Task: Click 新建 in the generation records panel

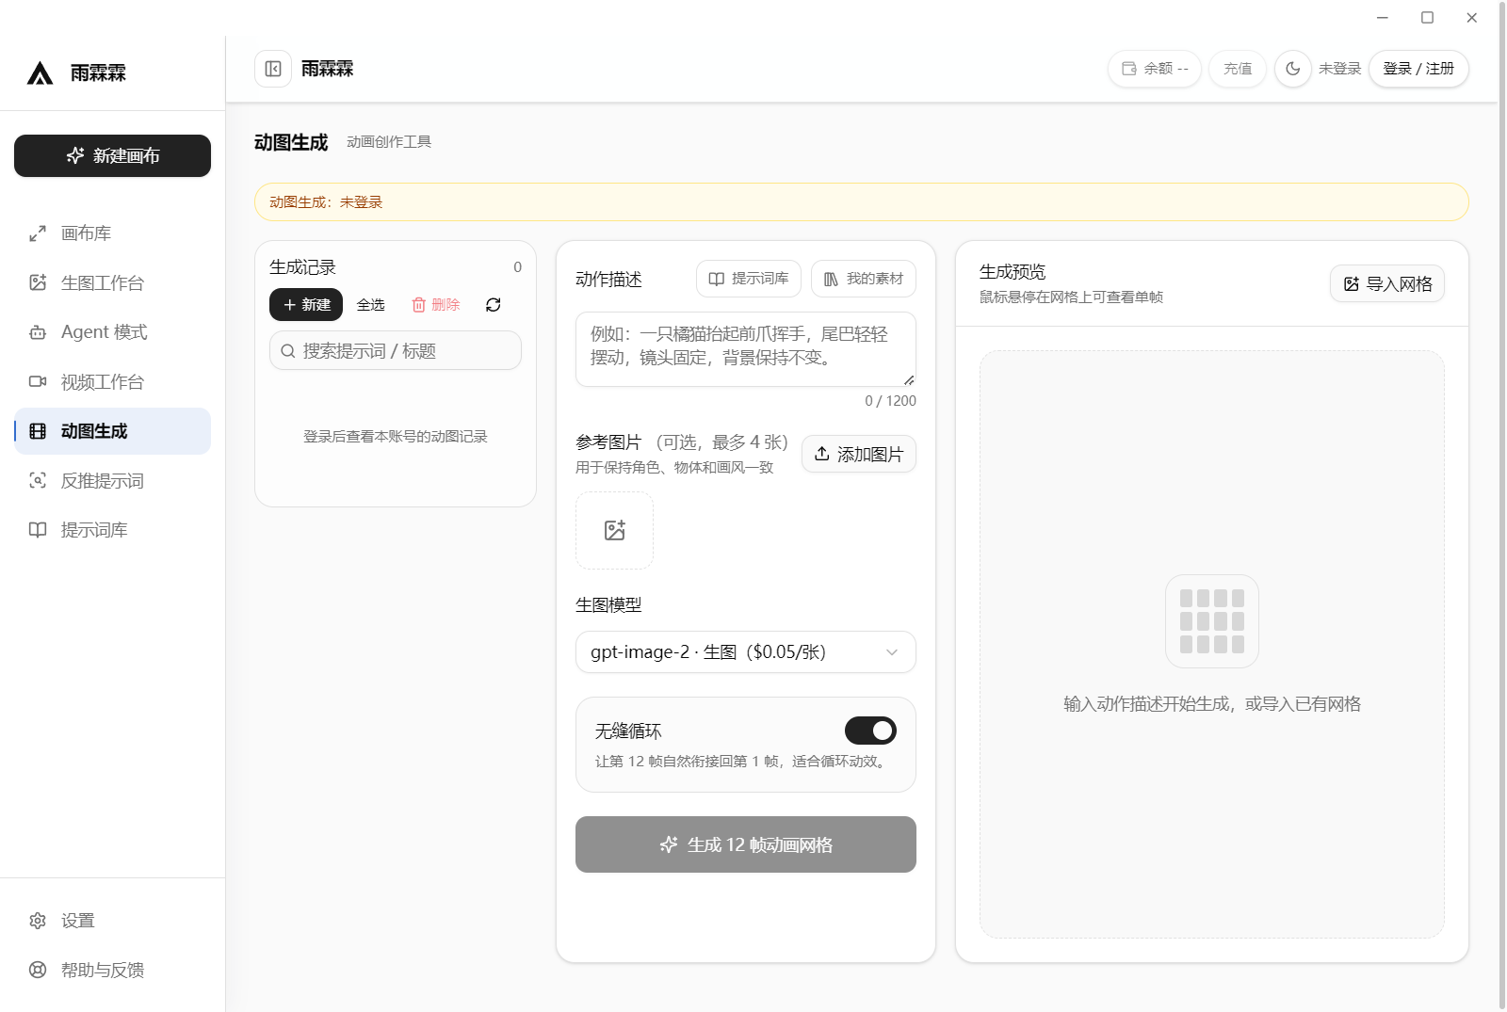Action: click(306, 305)
